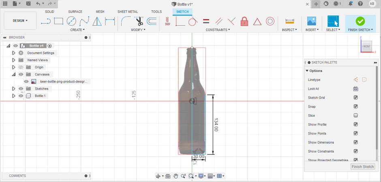Click the SKETCH tab

click(182, 12)
